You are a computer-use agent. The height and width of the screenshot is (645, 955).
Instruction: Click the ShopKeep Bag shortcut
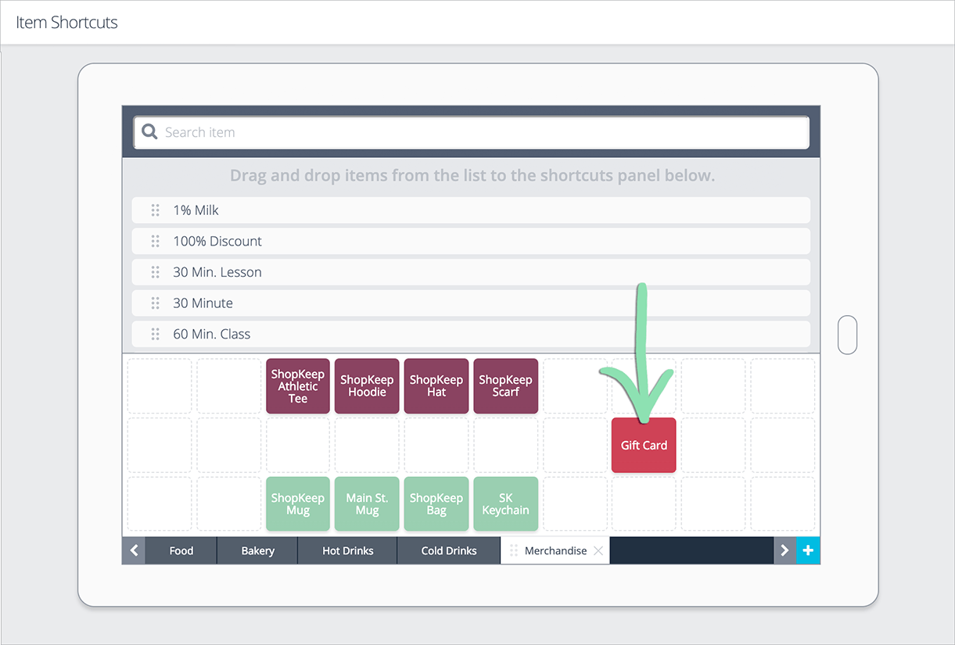[x=436, y=504]
